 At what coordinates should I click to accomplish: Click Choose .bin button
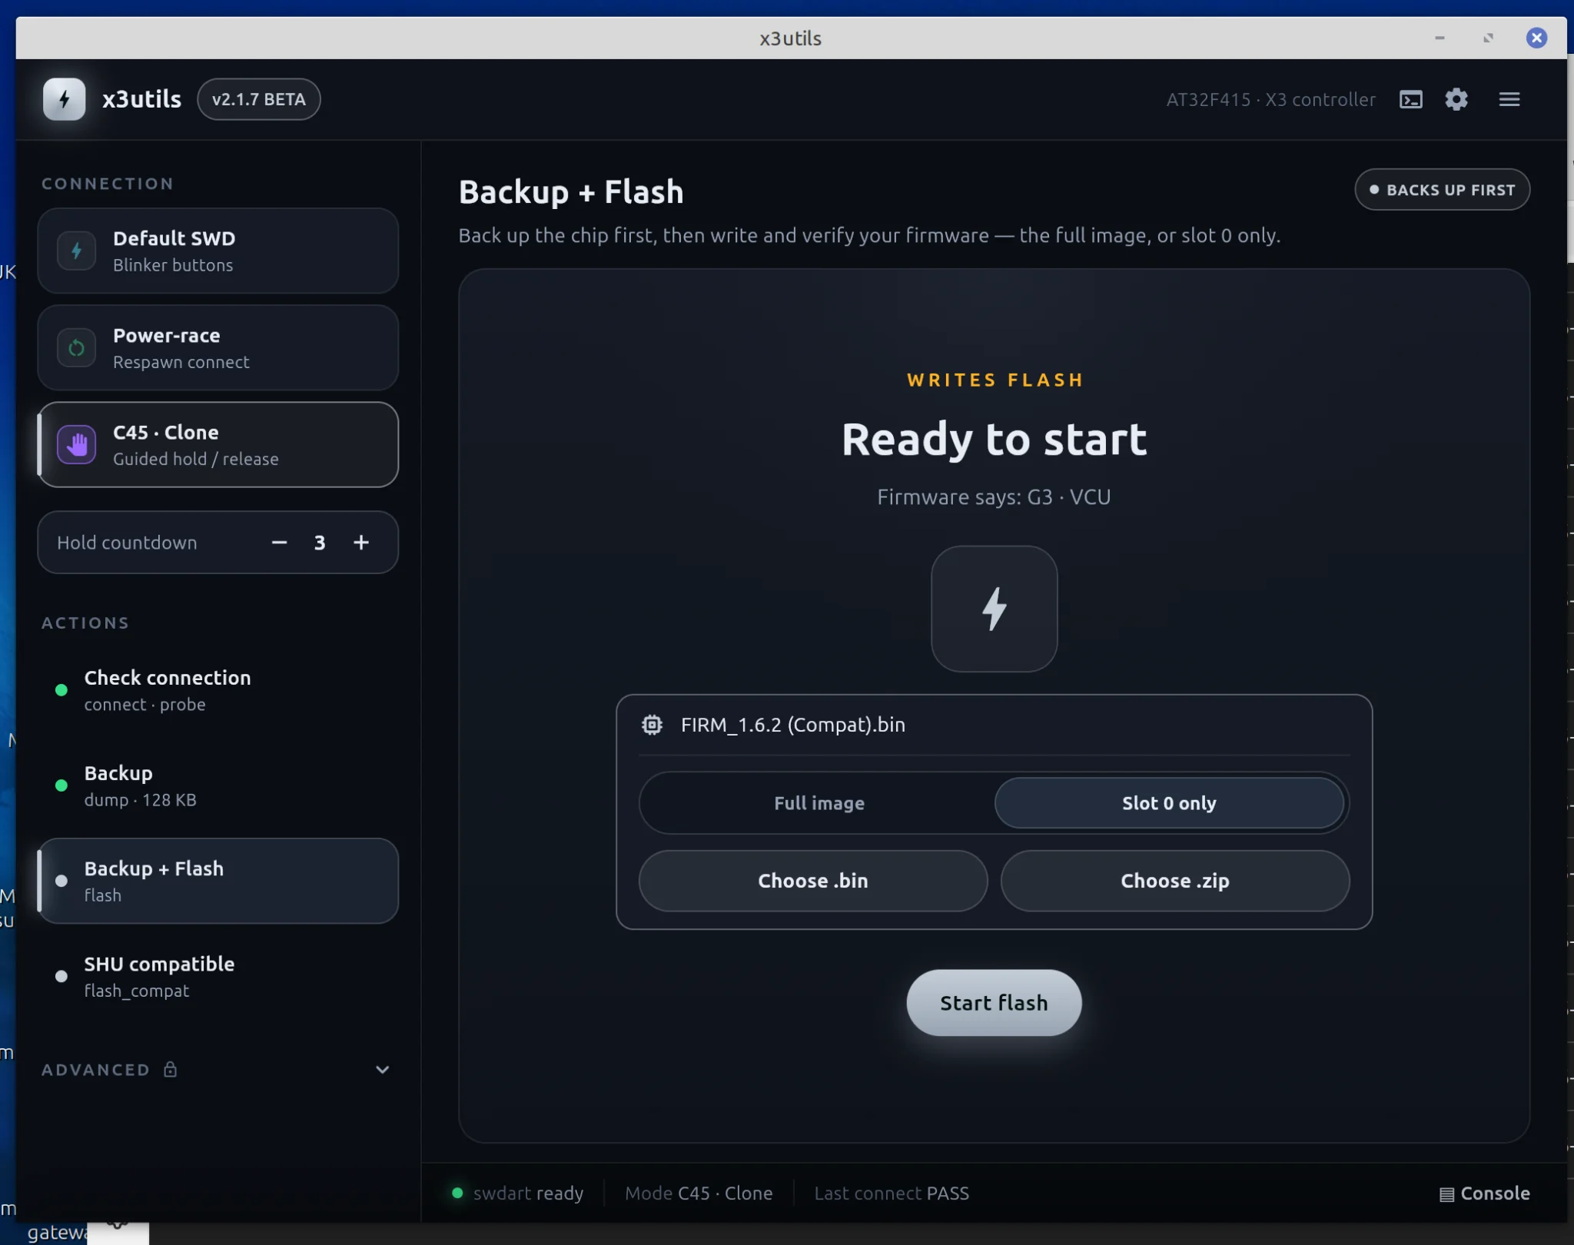[813, 881]
